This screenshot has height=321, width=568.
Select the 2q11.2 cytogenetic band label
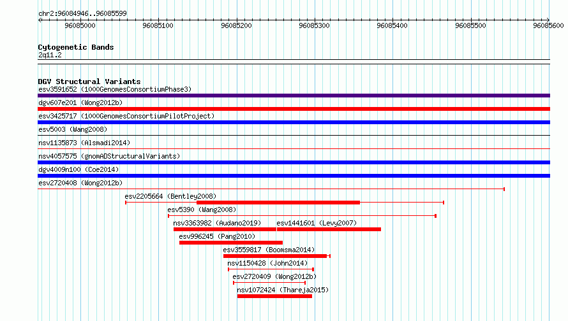[50, 55]
